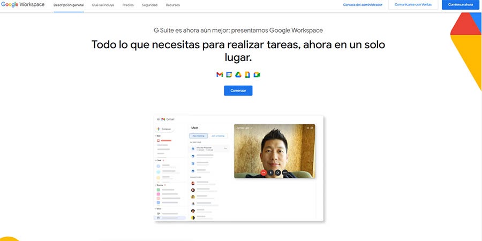
Task: Select the Seguridad navigation item
Action: click(149, 5)
